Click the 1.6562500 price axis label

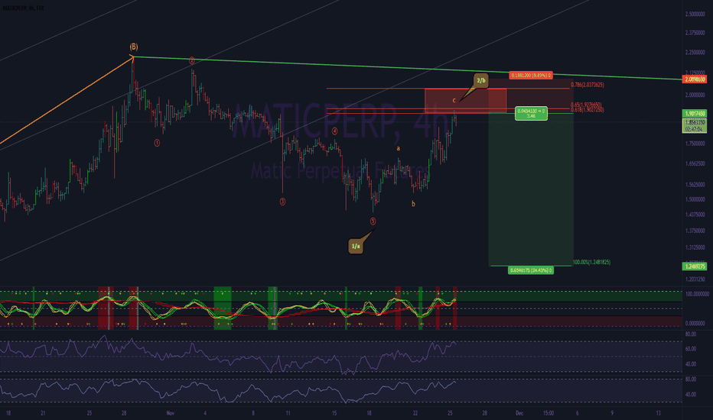[x=695, y=163]
